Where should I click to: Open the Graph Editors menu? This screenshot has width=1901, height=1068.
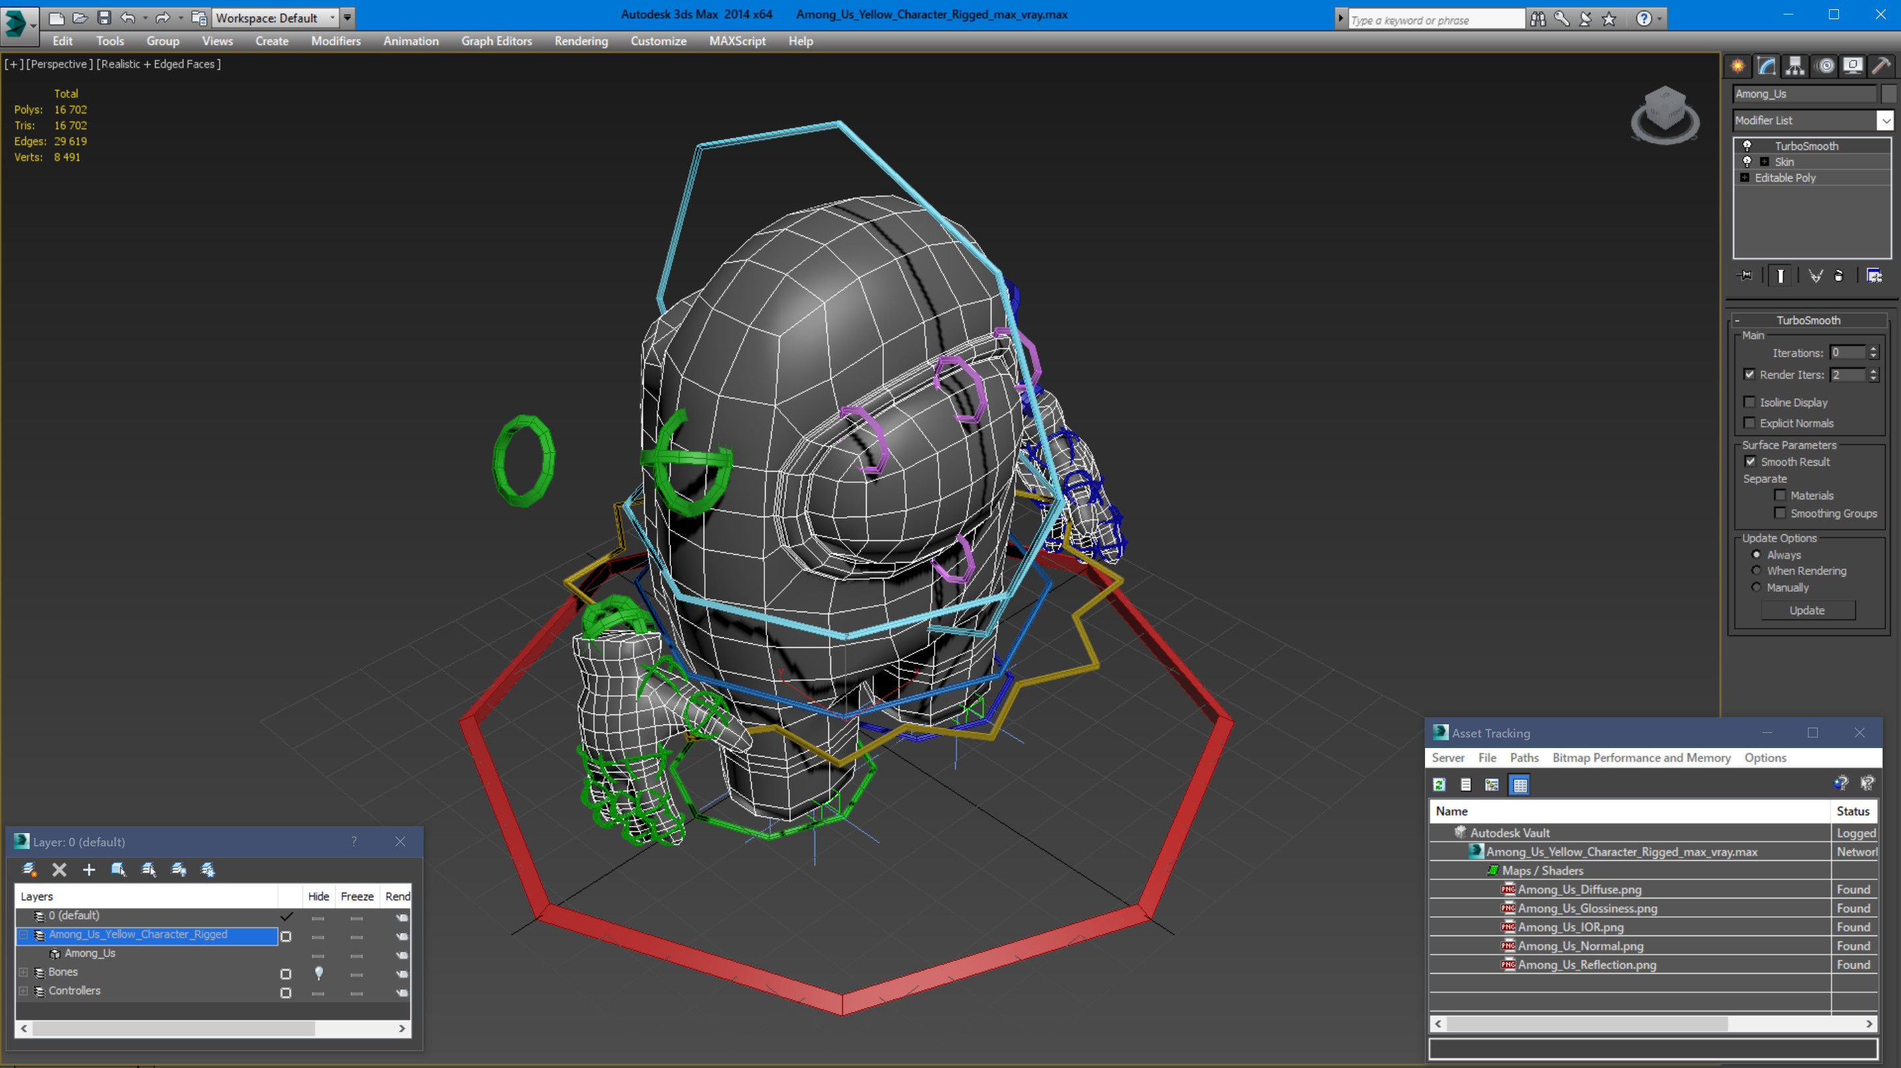496,42
